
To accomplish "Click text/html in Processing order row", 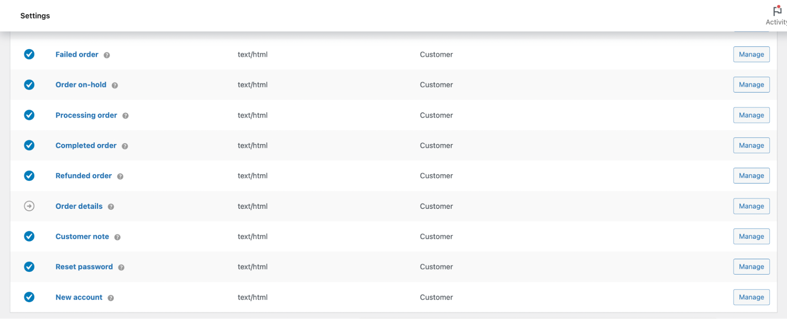I will coord(252,115).
